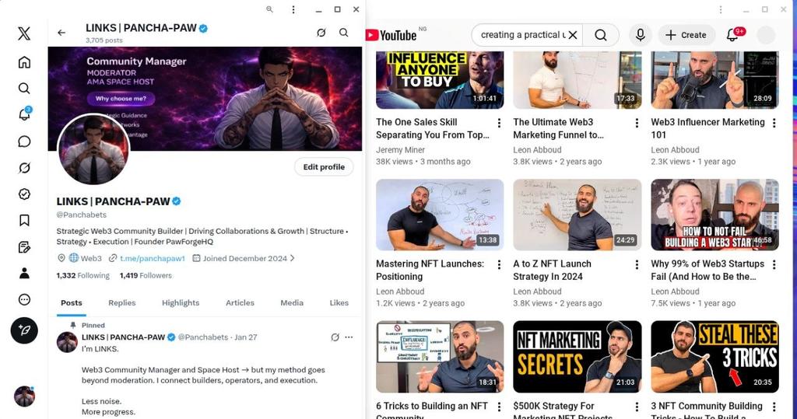The width and height of the screenshot is (797, 419).
Task: Open three-dot menu in YouTube window title bar
Action: pos(720,9)
